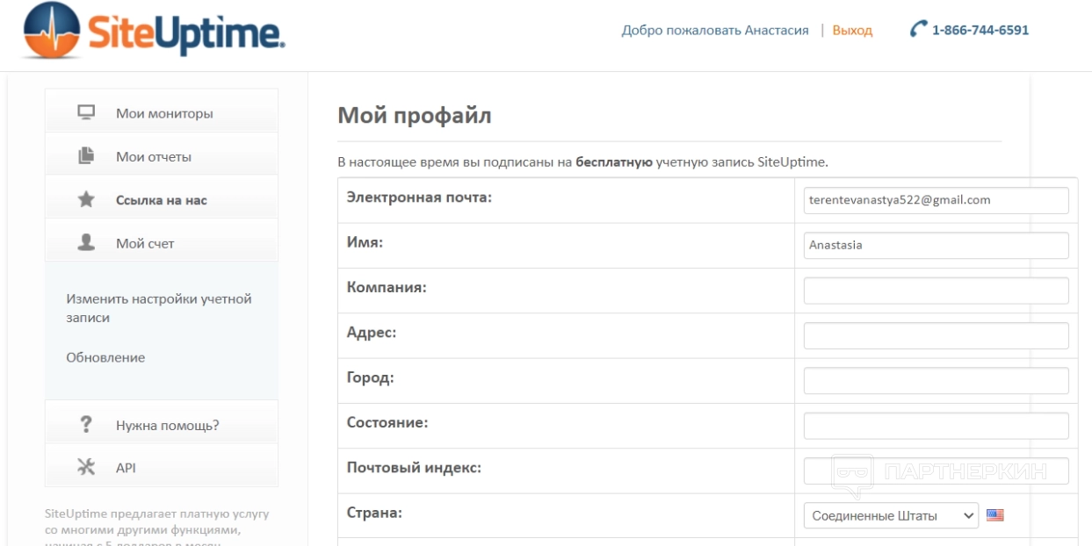The width and height of the screenshot is (1092, 546).
Task: Click the Компания input field
Action: (x=936, y=291)
